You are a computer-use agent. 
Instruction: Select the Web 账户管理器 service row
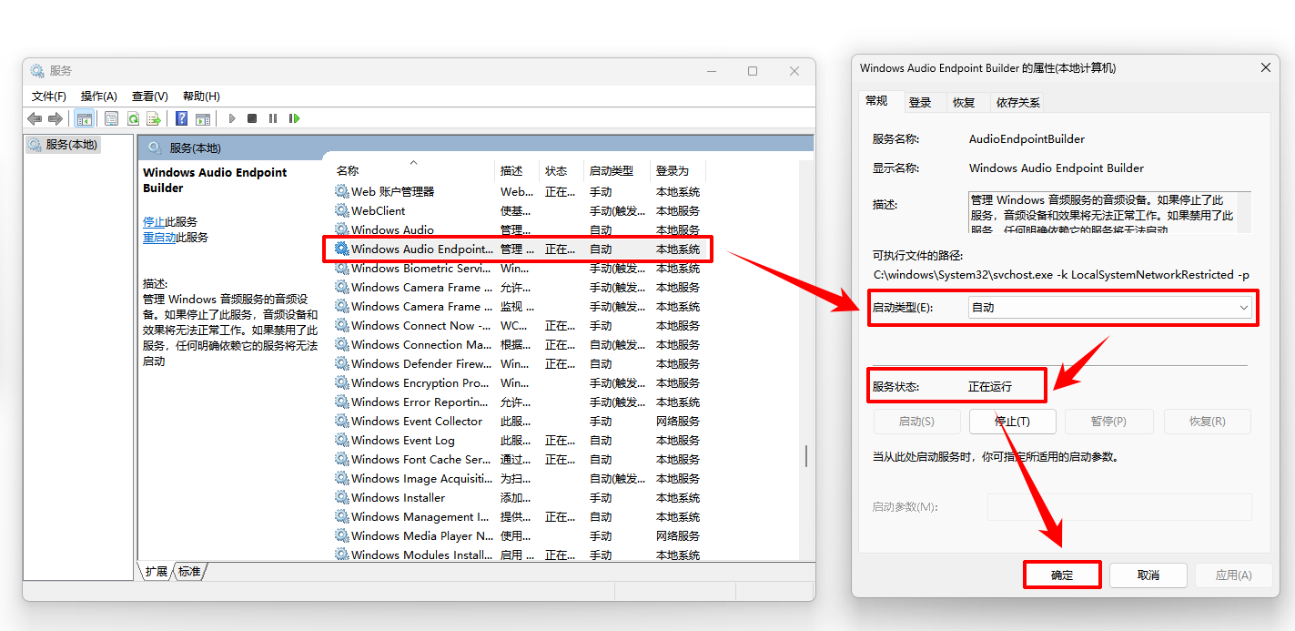(517, 191)
